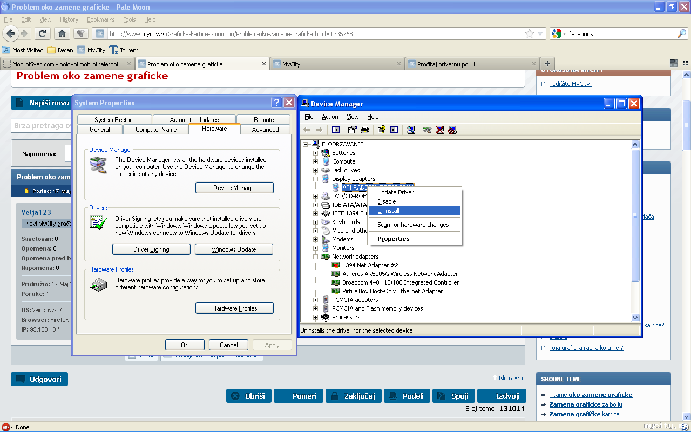Image resolution: width=691 pixels, height=432 pixels.
Task: Click the Uninstall toolbar icon with red X
Action: (440, 130)
